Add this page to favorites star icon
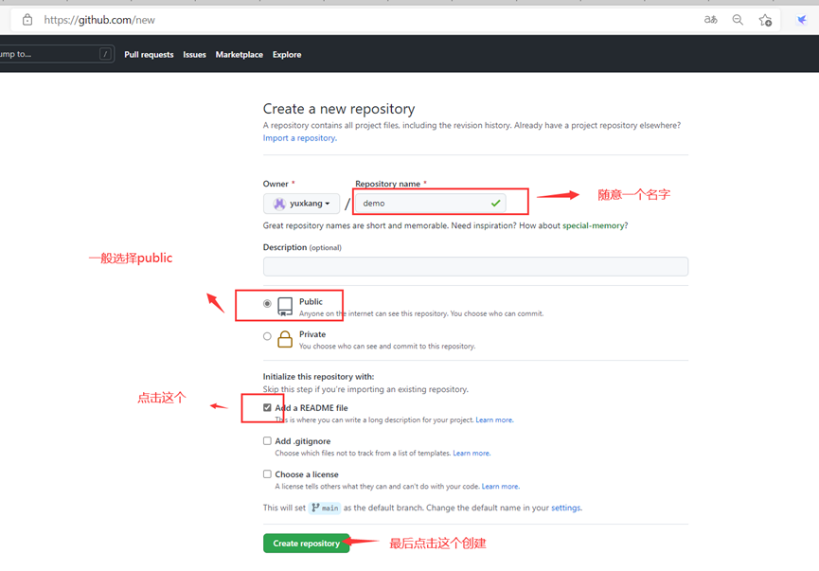 [x=765, y=20]
